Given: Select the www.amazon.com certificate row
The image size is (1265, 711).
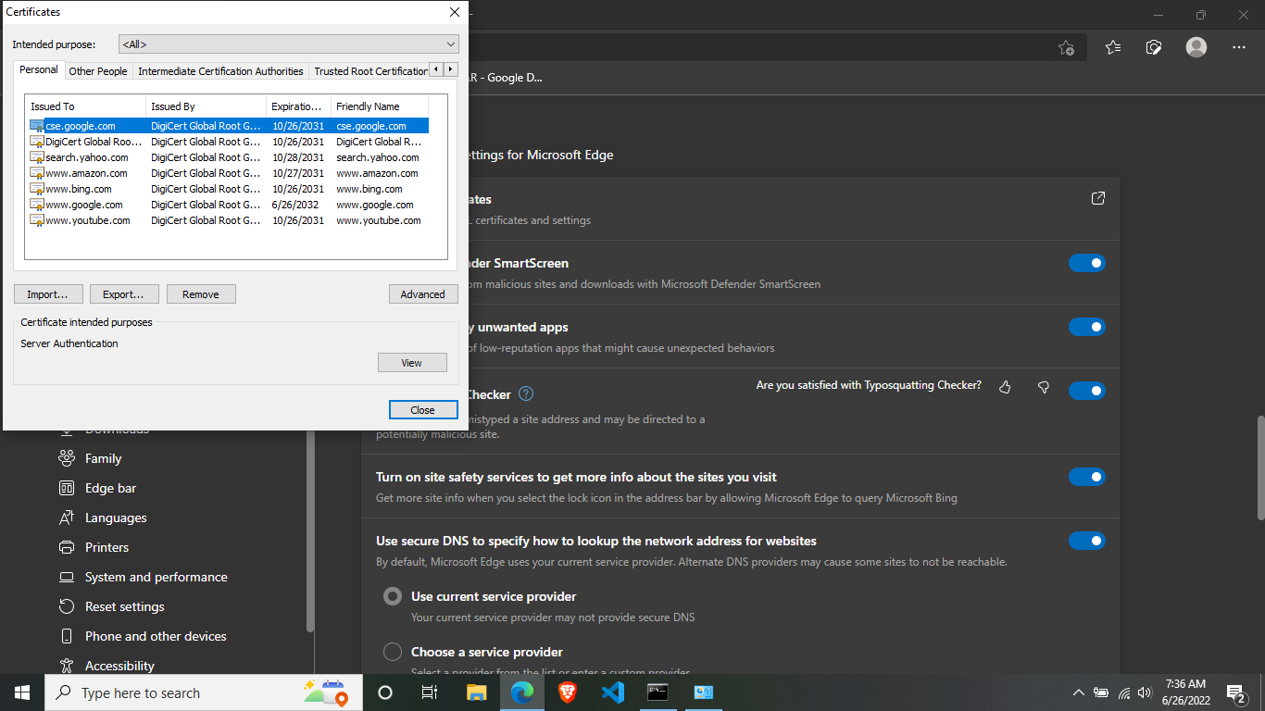Looking at the screenshot, I should click(229, 173).
